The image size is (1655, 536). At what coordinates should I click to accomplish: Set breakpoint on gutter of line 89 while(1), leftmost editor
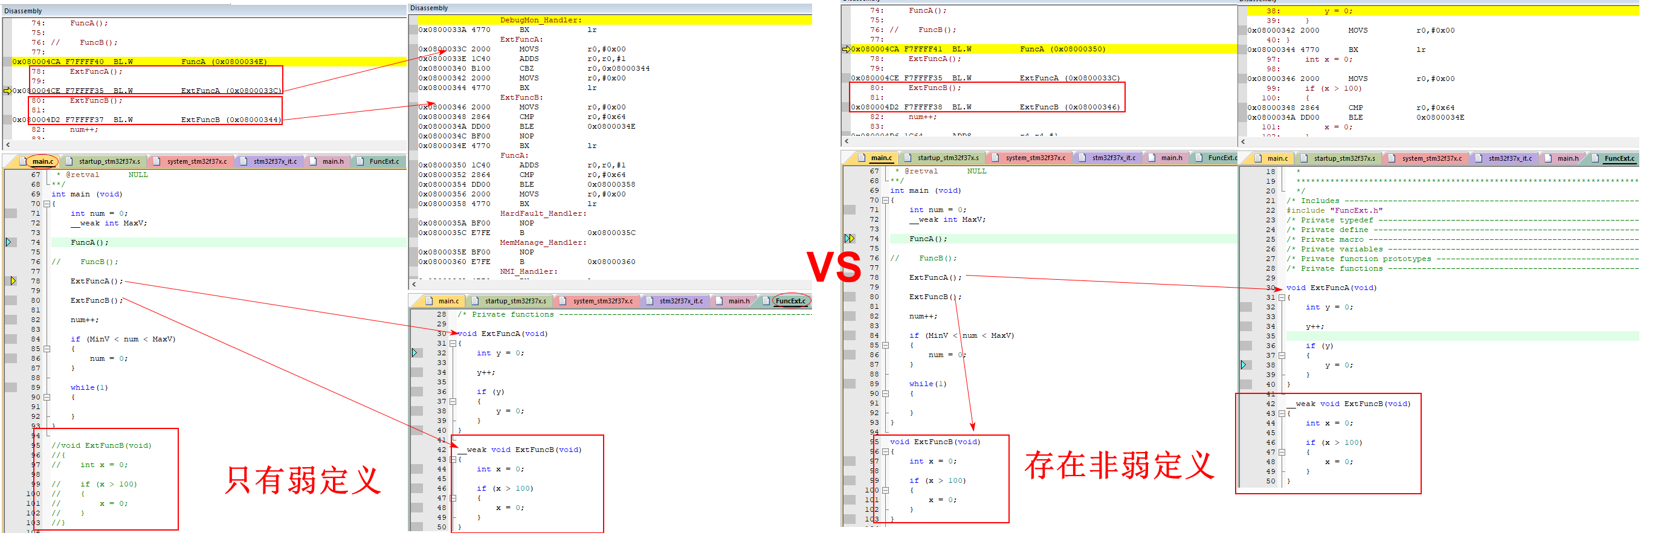pos(11,387)
